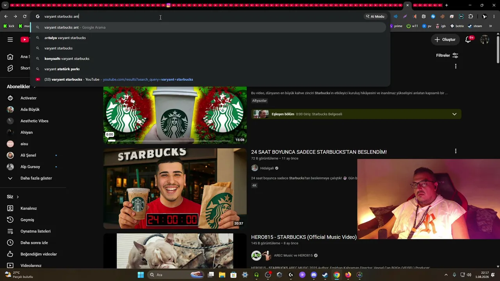Open Kanalınız your channel
Image resolution: width=500 pixels, height=281 pixels.
coord(29,208)
